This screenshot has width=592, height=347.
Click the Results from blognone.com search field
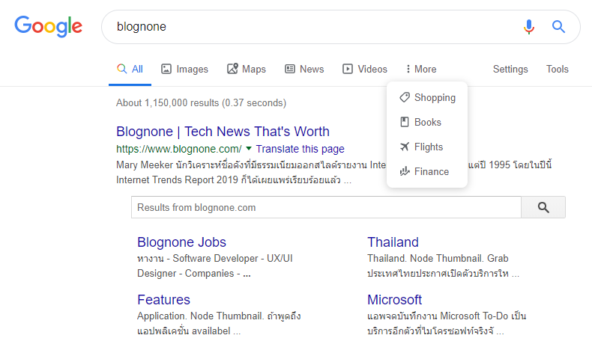(x=326, y=207)
